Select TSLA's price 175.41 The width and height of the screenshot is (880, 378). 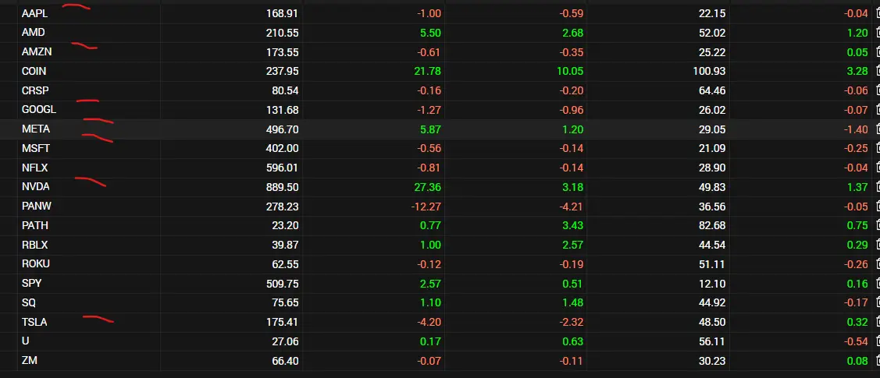coord(283,322)
